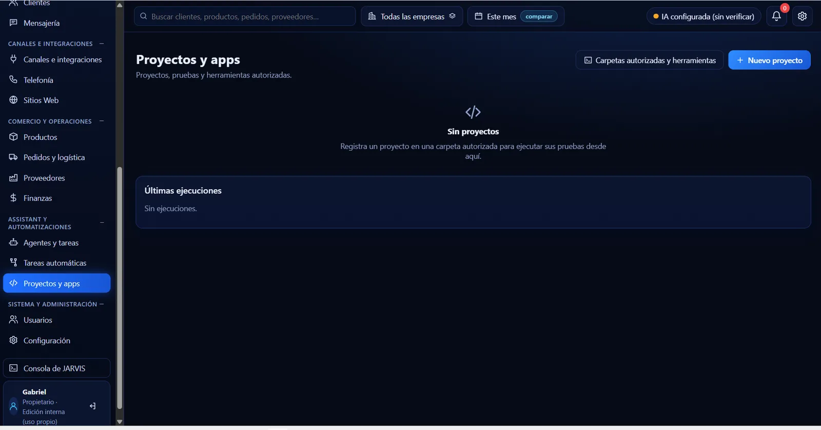This screenshot has height=430, width=821.
Task: Click the code icon above Sin proyectos
Action: pyautogui.click(x=473, y=112)
